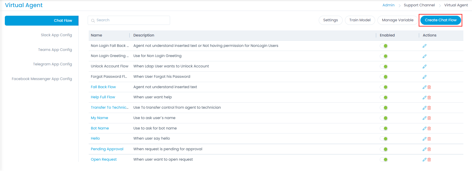Edit the Fall Back Flow chat flow
472x171 pixels.
point(424,87)
